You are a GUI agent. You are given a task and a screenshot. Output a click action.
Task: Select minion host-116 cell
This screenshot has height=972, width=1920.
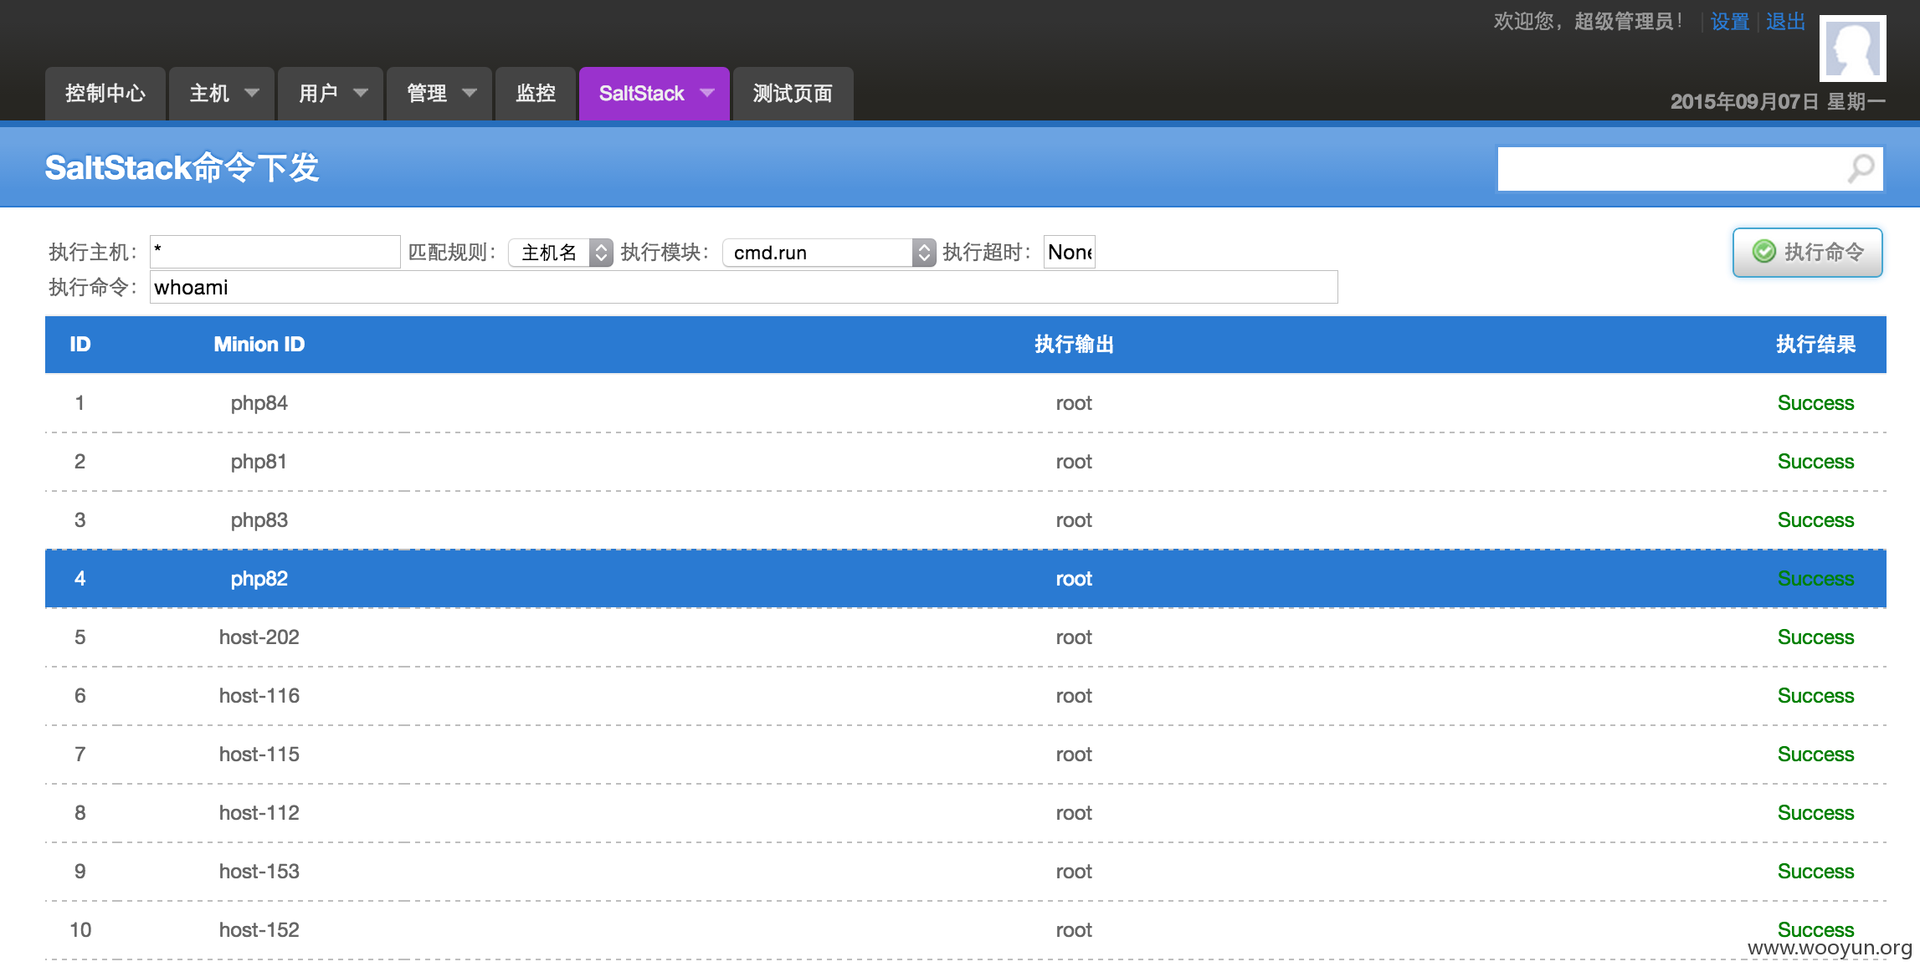(x=259, y=696)
